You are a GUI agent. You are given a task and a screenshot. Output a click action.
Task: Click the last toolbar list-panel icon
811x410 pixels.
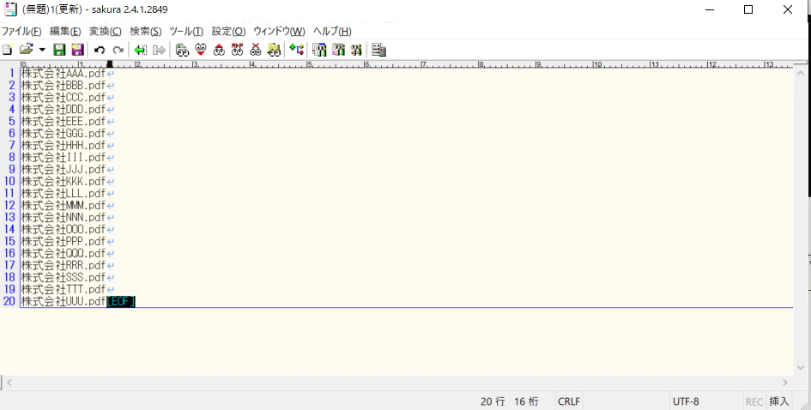(x=378, y=50)
